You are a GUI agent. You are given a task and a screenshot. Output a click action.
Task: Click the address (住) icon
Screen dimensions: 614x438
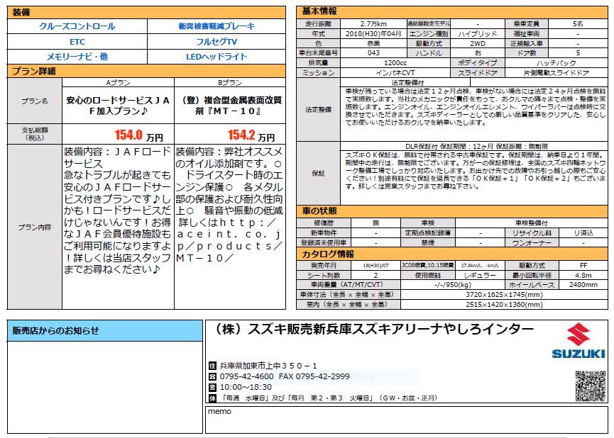tap(212, 366)
